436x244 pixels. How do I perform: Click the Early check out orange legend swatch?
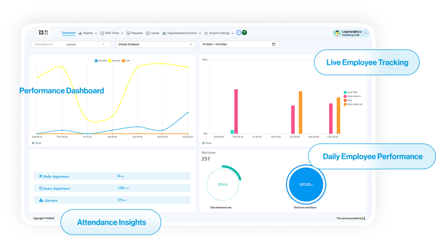click(x=345, y=104)
